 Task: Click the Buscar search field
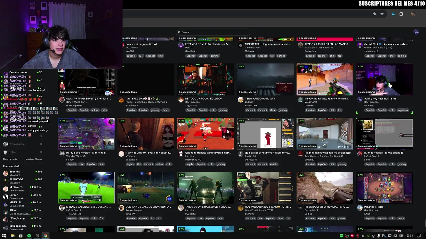(213, 32)
